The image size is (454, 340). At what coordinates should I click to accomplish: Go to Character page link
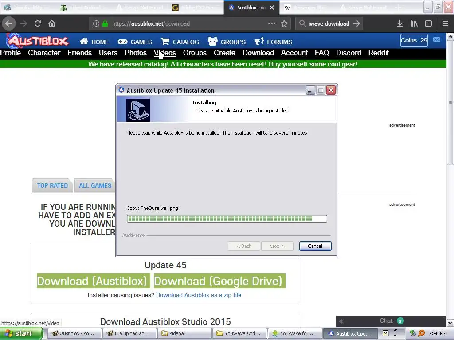[44, 53]
